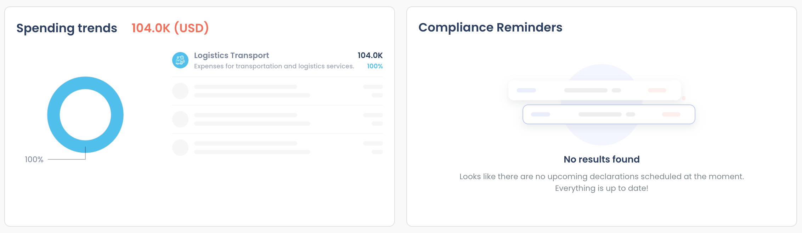The height and width of the screenshot is (233, 802).
Task: Click the small red dot beside illustration card
Action: [684, 98]
